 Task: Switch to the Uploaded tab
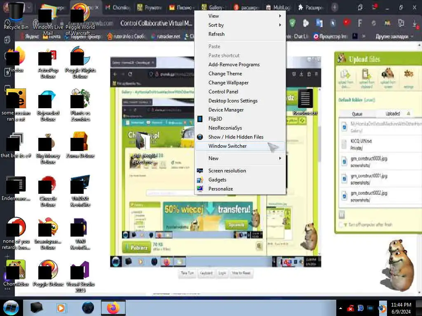pyautogui.click(x=393, y=114)
